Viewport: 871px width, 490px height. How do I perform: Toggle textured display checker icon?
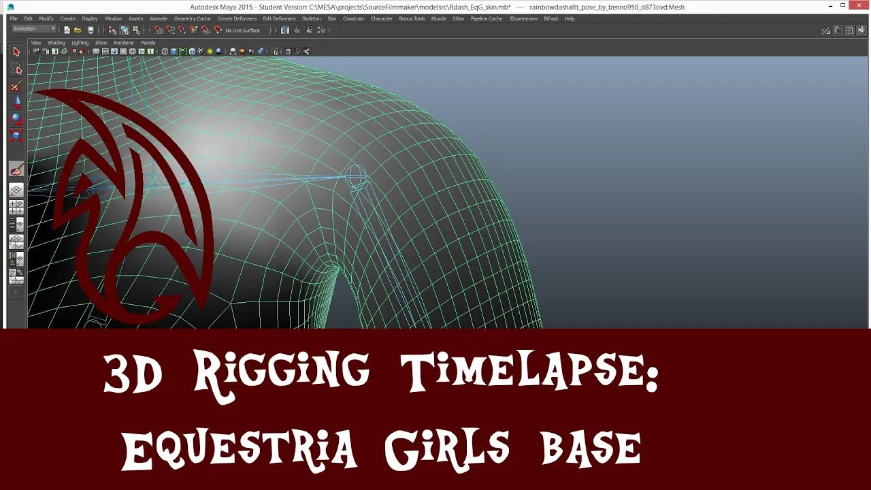click(201, 51)
